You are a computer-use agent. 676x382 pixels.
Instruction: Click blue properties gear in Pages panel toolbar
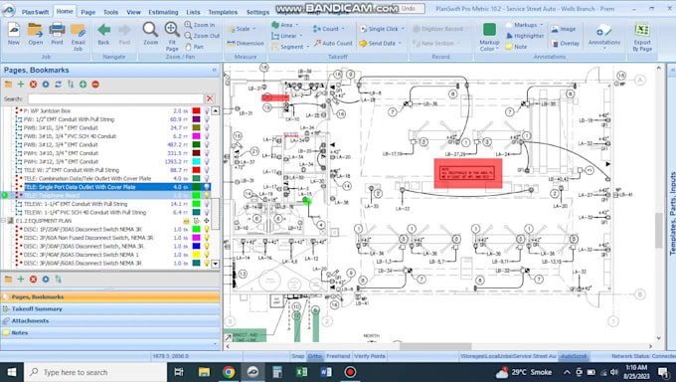(x=46, y=85)
